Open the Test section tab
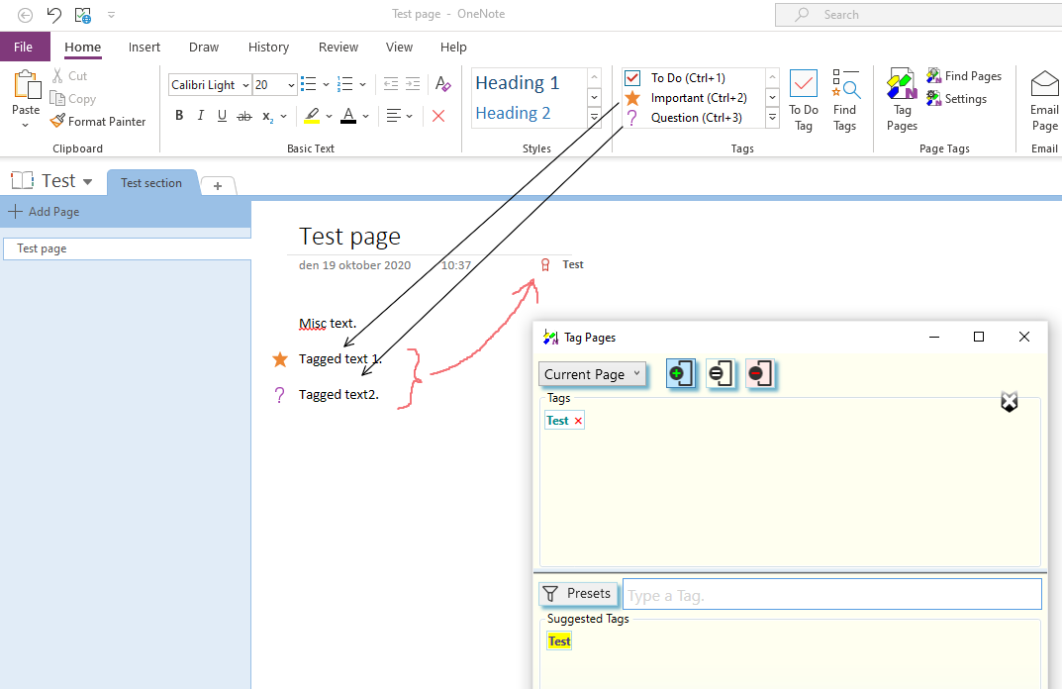1062x689 pixels. (x=151, y=183)
